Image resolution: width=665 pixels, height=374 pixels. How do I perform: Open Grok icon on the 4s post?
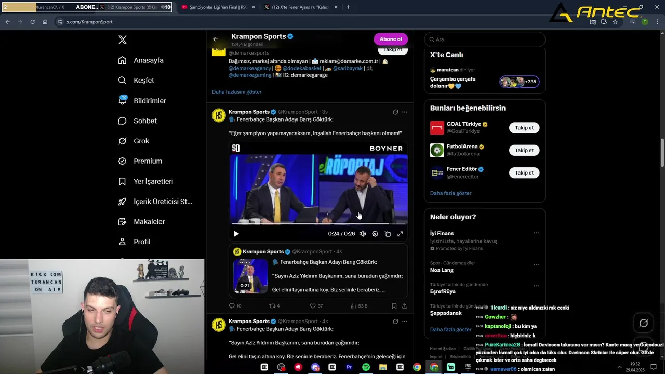coord(395,322)
